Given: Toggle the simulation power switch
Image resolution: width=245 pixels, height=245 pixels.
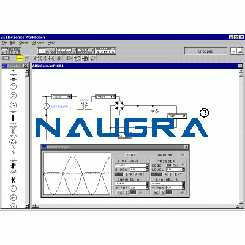Looking at the screenshot, I should point(237,51).
